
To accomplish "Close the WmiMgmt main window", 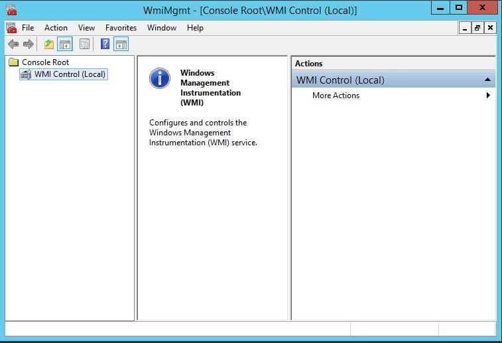I will [x=483, y=8].
